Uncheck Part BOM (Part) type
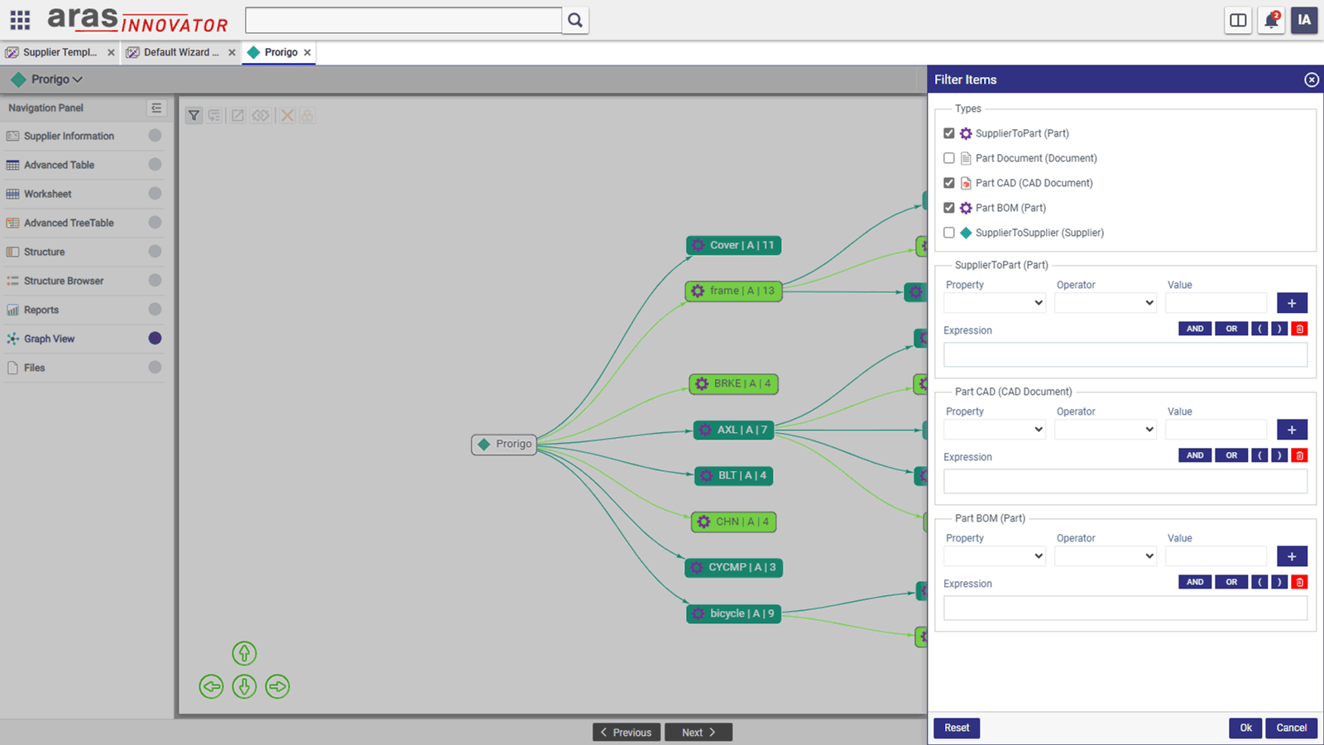1324x745 pixels. click(949, 208)
